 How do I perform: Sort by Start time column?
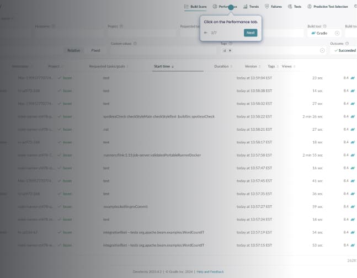click(163, 66)
